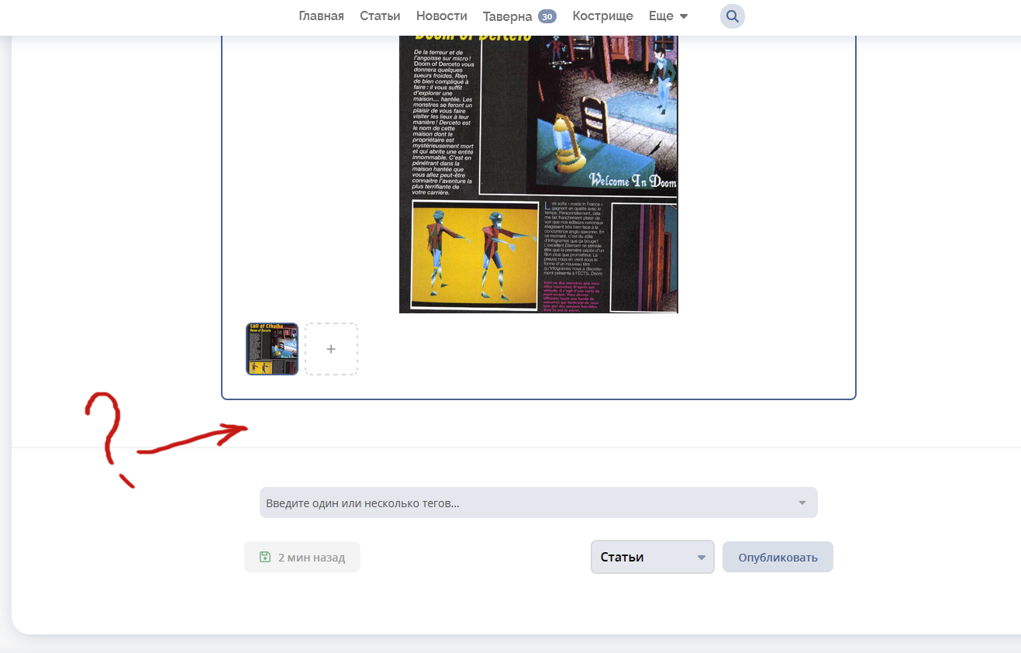This screenshot has height=653, width=1021.
Task: Go to the Статьи section
Action: (x=380, y=16)
